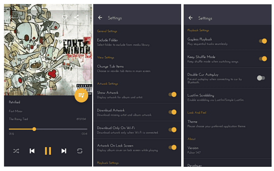Turn off Show Artwork switch
The width and height of the screenshot is (274, 171).
173,94
